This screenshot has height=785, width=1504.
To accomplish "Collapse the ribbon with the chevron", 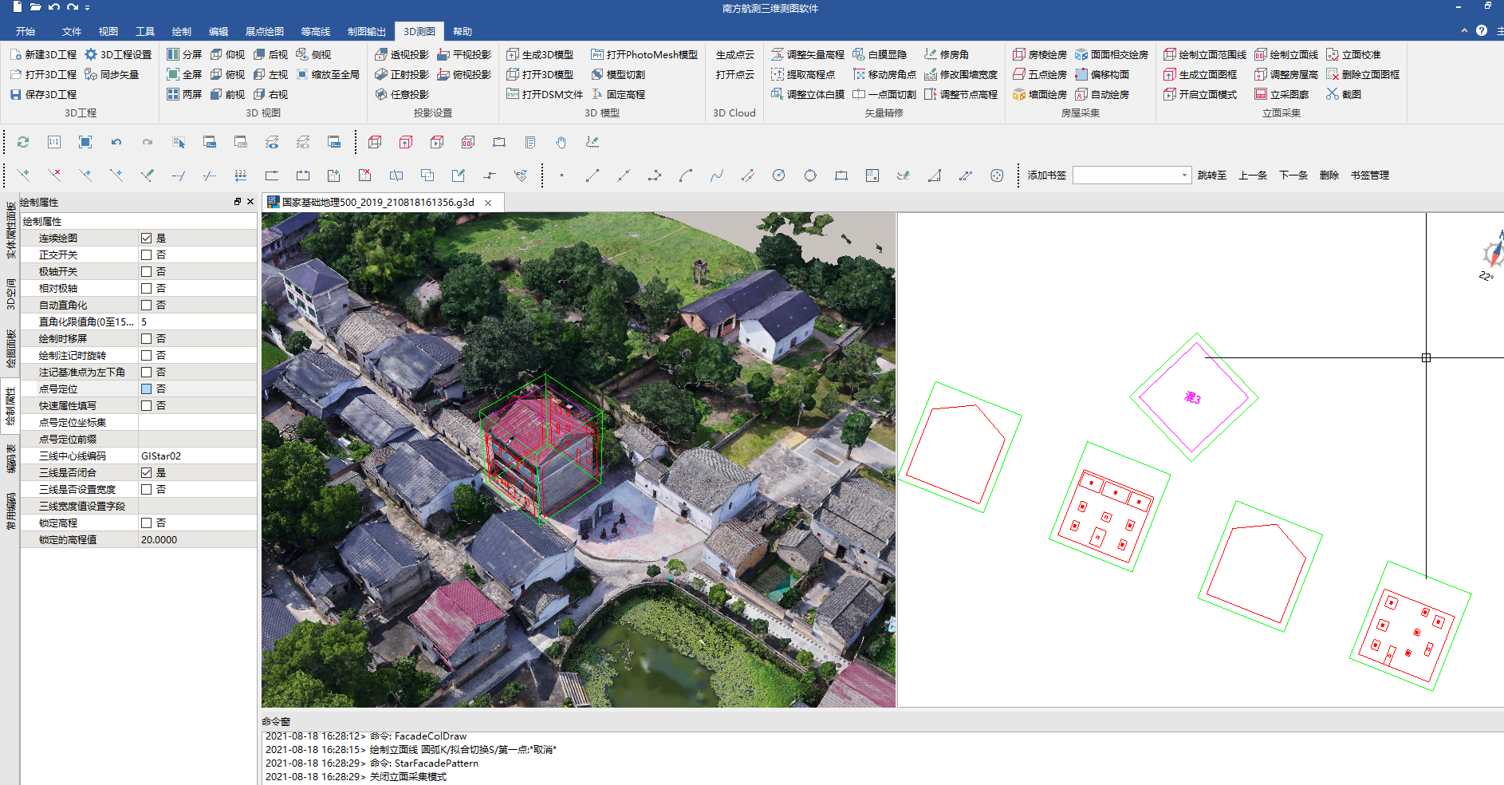I will click(1464, 31).
